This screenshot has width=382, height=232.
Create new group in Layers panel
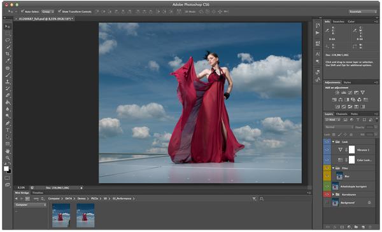pos(356,227)
